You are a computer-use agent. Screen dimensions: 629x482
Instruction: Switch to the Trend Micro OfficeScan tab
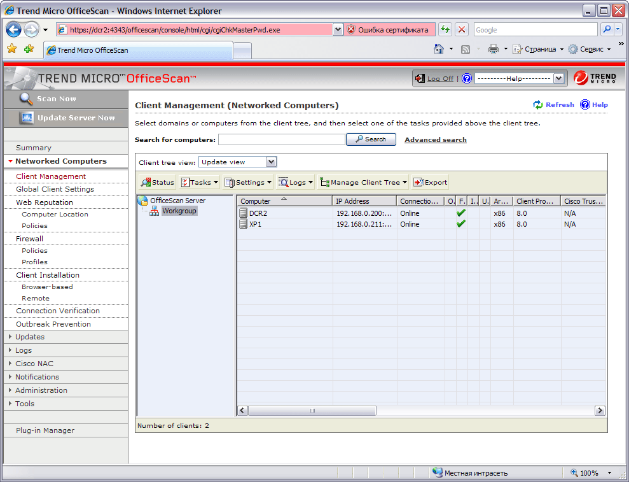(139, 50)
